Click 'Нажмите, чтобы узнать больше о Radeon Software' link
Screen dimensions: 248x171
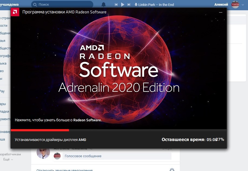click(x=58, y=120)
